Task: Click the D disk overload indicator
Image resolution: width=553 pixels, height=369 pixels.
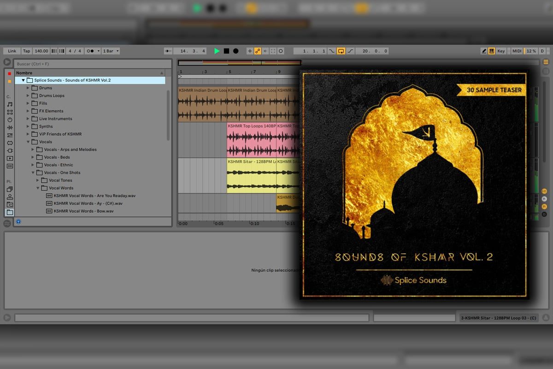Action: (542, 51)
